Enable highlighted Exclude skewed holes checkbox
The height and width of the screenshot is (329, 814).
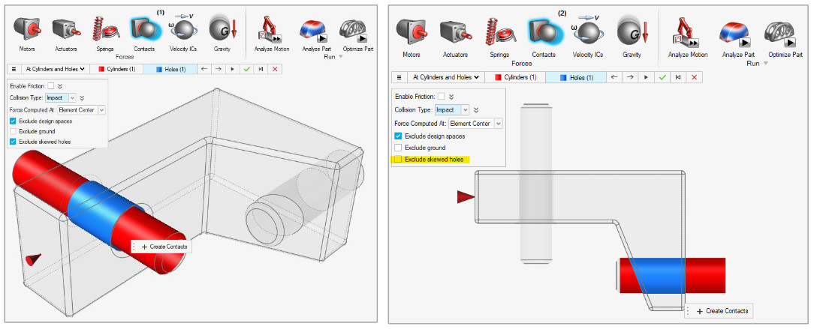tap(398, 160)
